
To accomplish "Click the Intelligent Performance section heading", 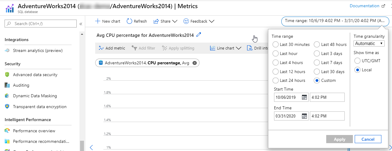I will [x=28, y=120].
